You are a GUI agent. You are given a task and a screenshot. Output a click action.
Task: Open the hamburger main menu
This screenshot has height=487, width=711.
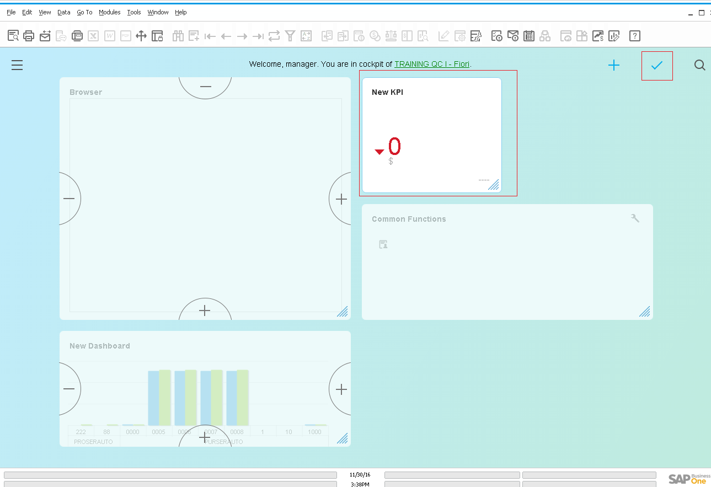pyautogui.click(x=17, y=65)
